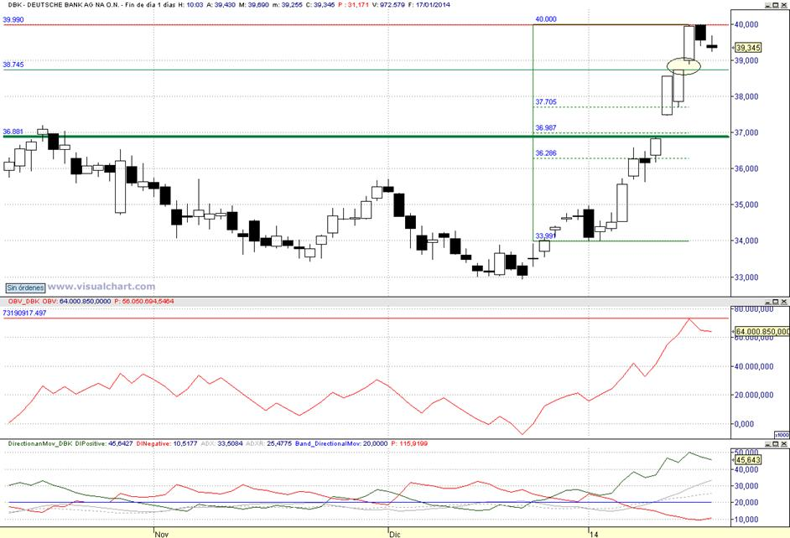Click the '37.705' dashed level label

pos(546,101)
